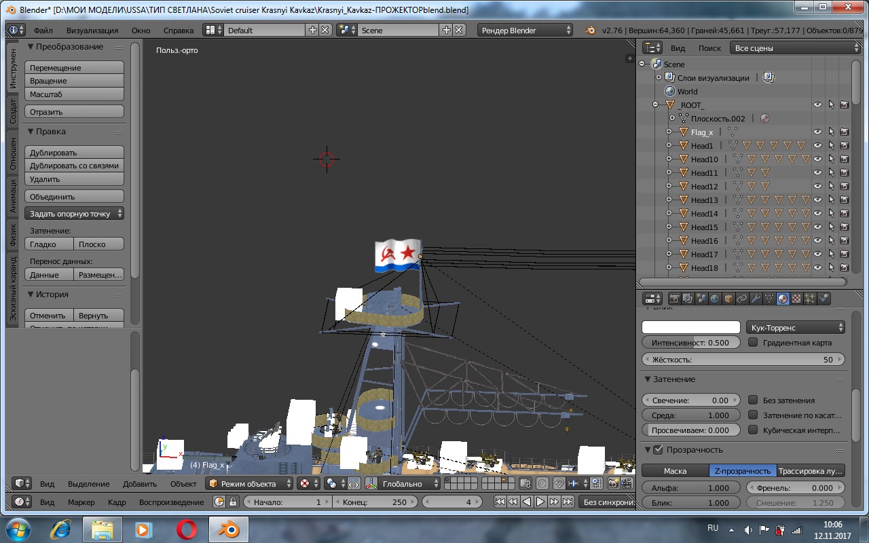Click the white specular color swatch
The image size is (869, 543).
(x=691, y=328)
